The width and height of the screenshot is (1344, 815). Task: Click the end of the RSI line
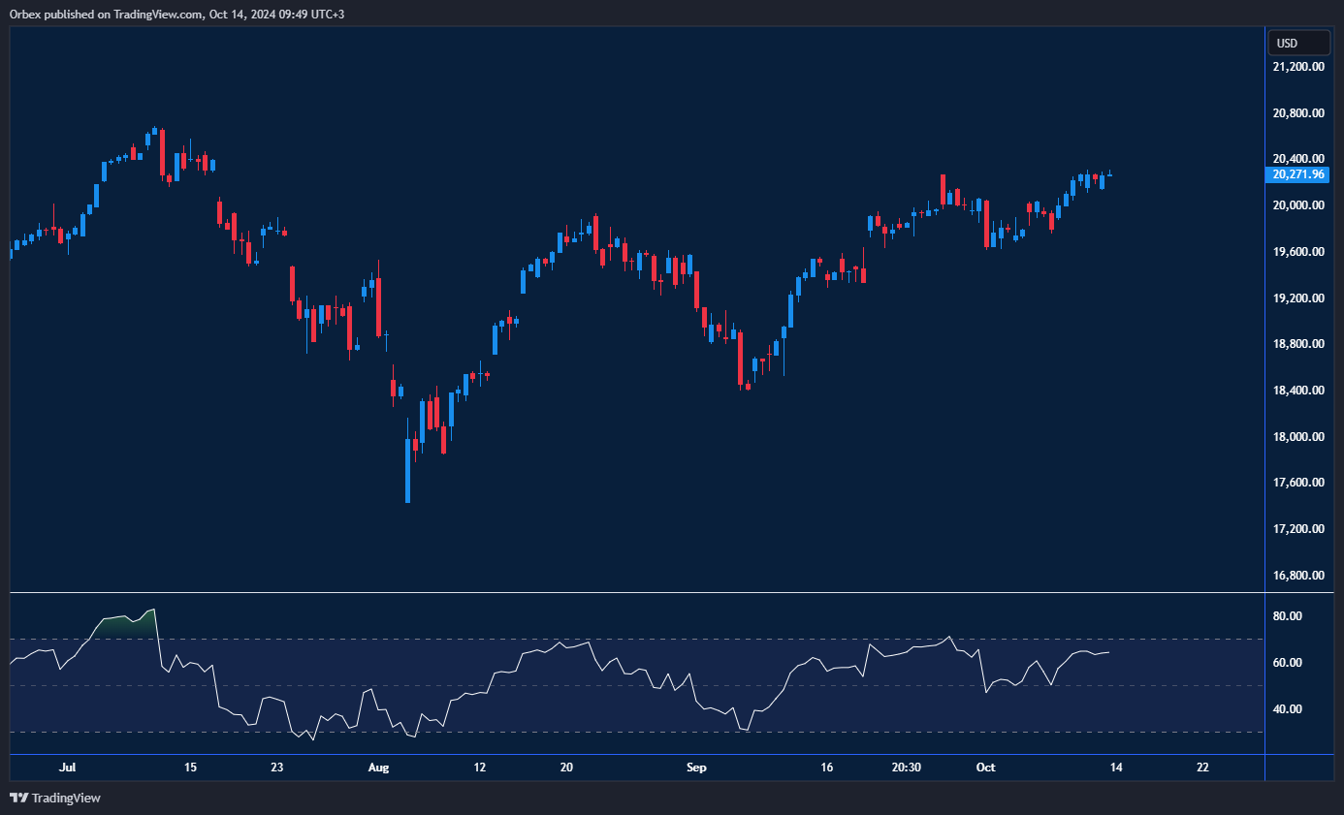[1109, 652]
